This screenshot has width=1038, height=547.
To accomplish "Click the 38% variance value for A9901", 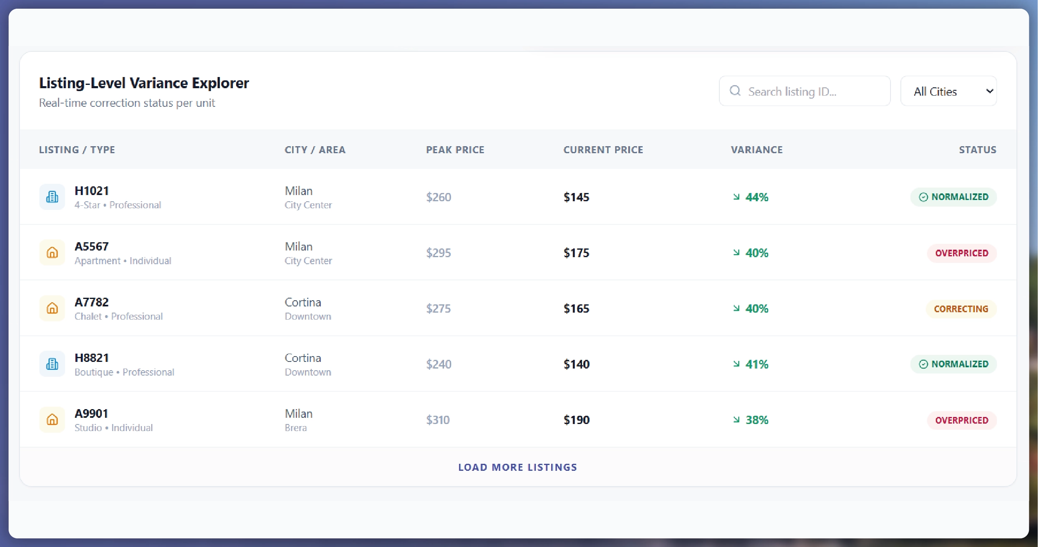I will coord(757,420).
